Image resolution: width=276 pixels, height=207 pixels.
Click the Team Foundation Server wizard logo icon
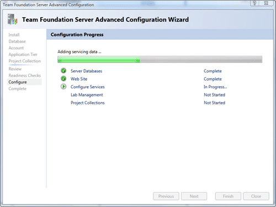[12, 19]
